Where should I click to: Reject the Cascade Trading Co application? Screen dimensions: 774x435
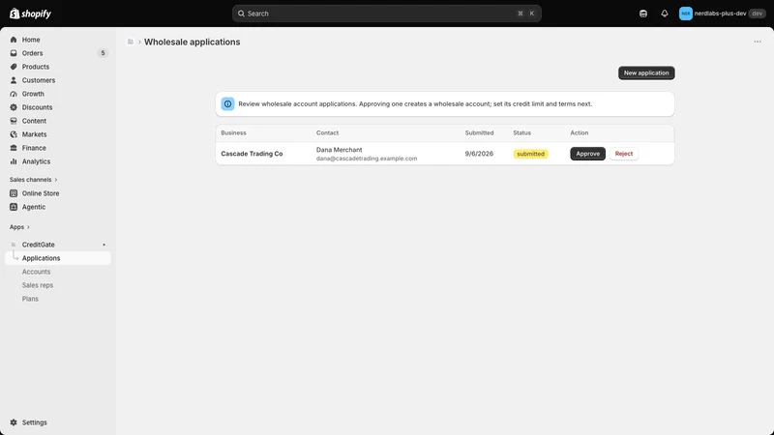[623, 154]
